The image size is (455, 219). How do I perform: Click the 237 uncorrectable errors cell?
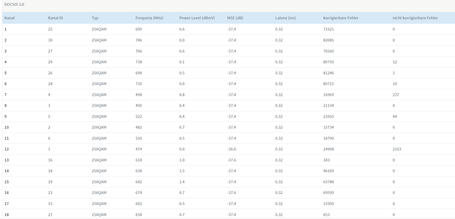[396, 95]
